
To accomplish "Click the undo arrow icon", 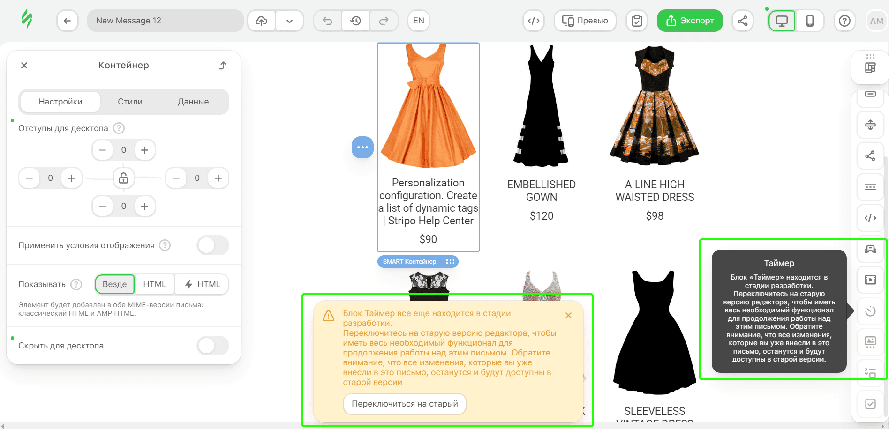I will pos(327,21).
